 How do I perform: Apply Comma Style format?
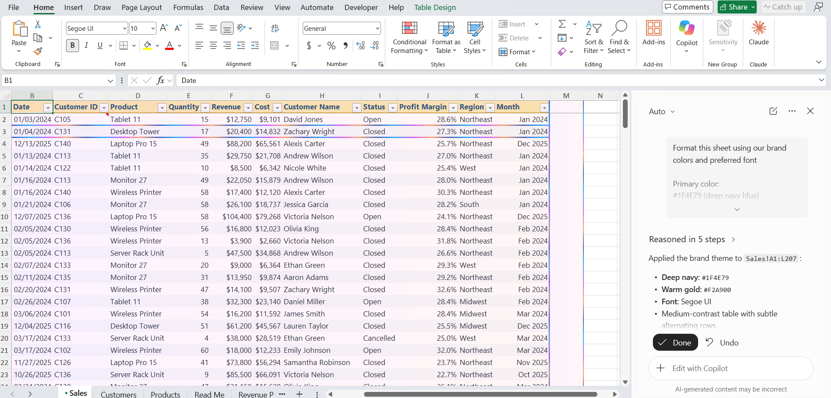click(345, 45)
